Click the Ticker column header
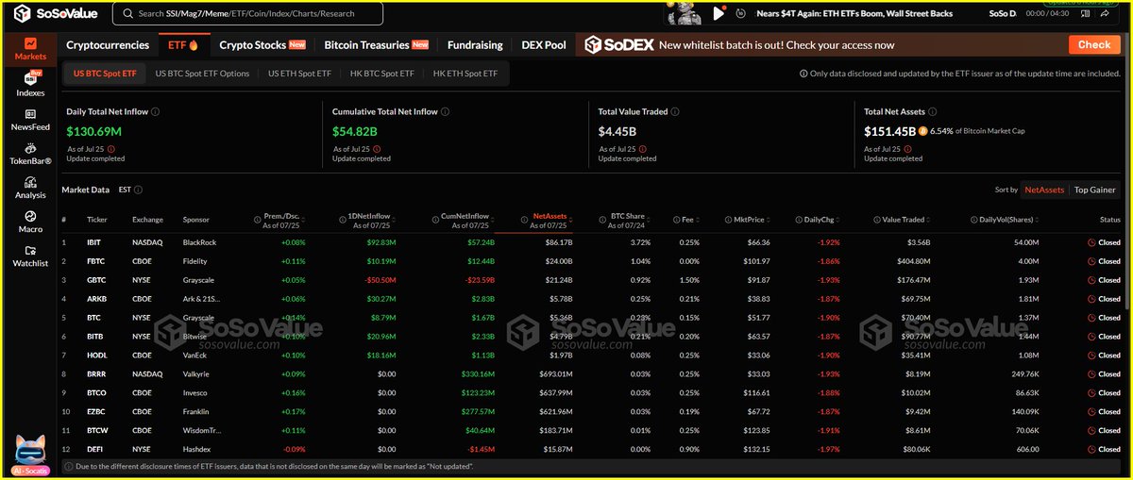The height and width of the screenshot is (480, 1133). point(97,219)
